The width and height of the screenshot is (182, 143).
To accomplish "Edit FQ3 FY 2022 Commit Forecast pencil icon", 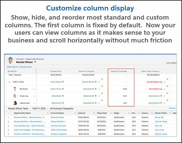I will 99,82.
